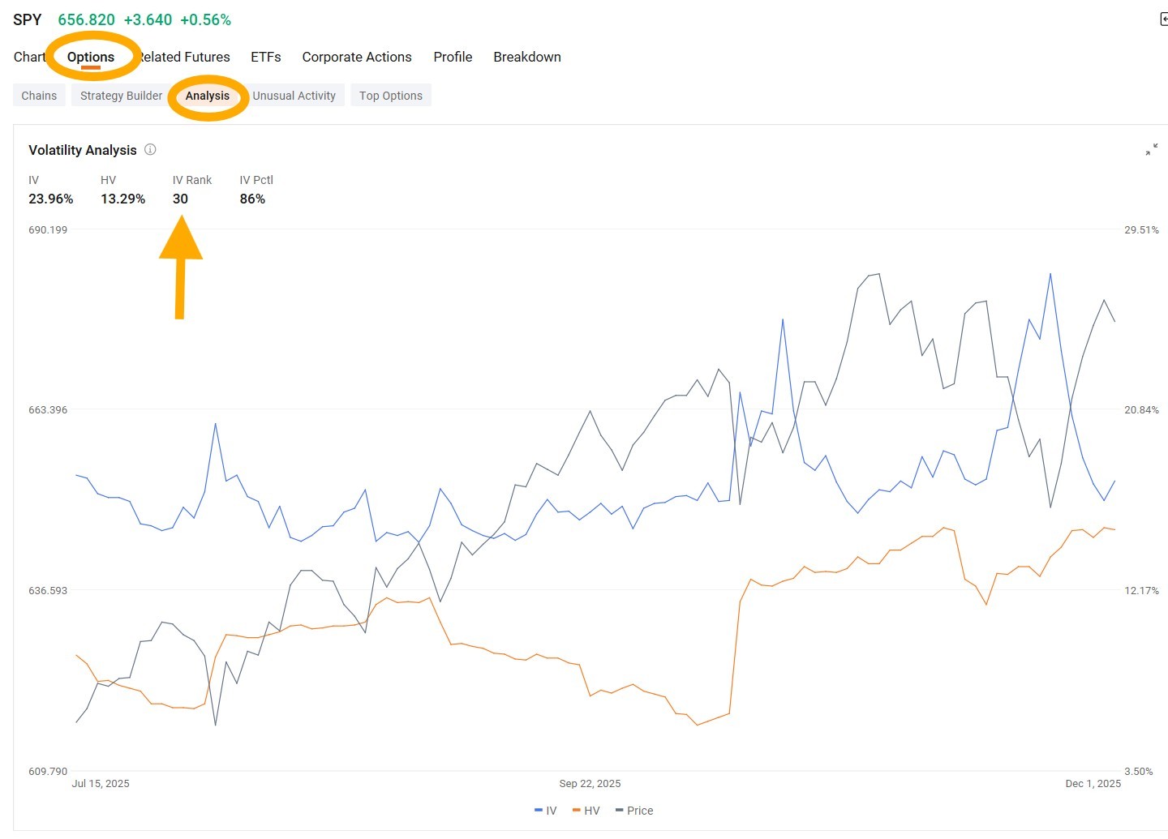Open the Corporate Actions tab
Viewport: 1168px width, 839px height.
[357, 57]
